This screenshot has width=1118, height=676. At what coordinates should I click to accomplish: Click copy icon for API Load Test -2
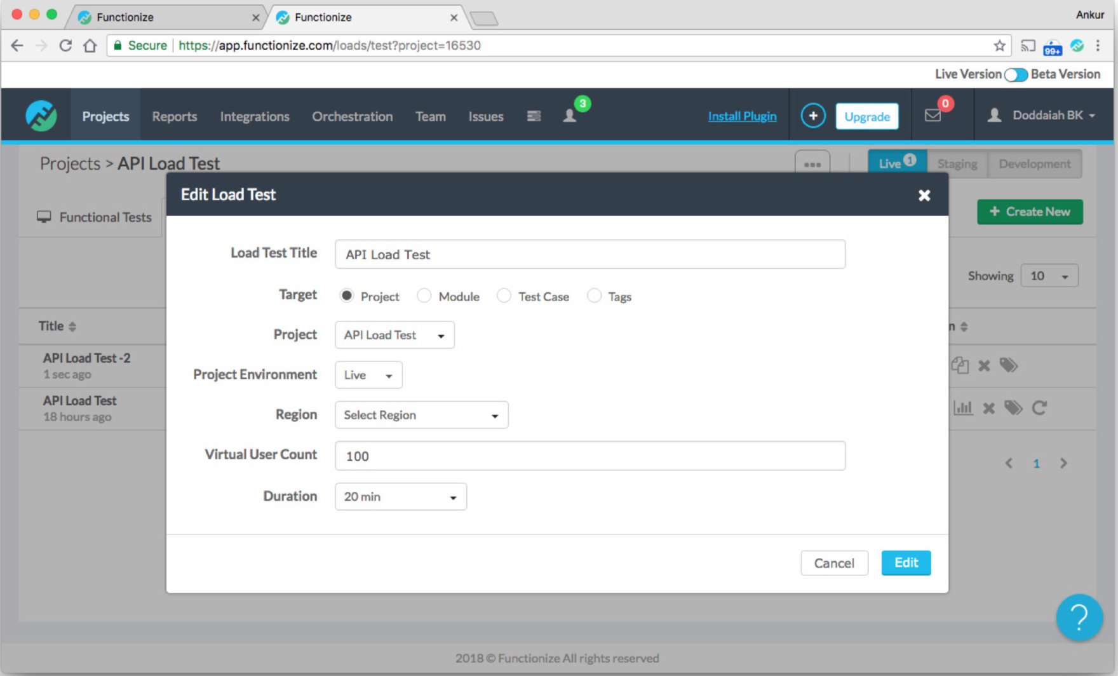coord(960,365)
